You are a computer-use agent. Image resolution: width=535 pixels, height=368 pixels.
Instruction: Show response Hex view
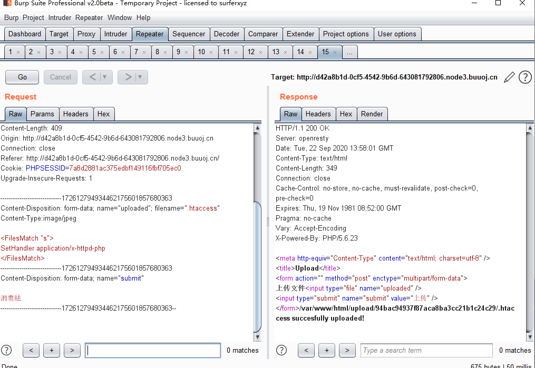click(346, 114)
